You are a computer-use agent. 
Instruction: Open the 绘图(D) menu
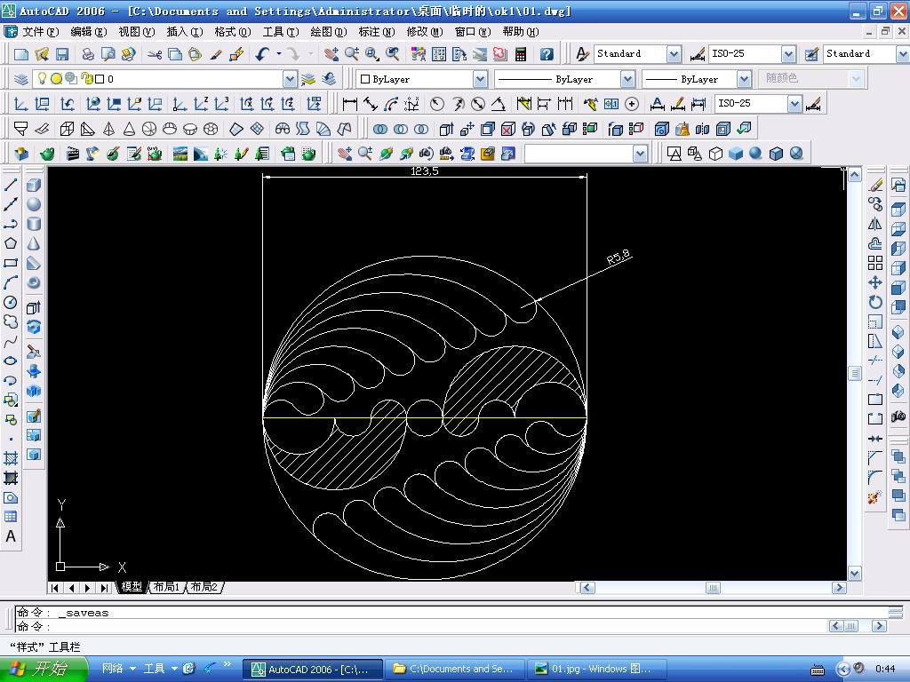tap(329, 32)
